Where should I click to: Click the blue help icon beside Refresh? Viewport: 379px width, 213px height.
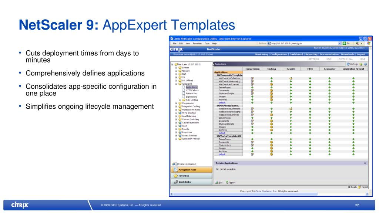click(365, 64)
